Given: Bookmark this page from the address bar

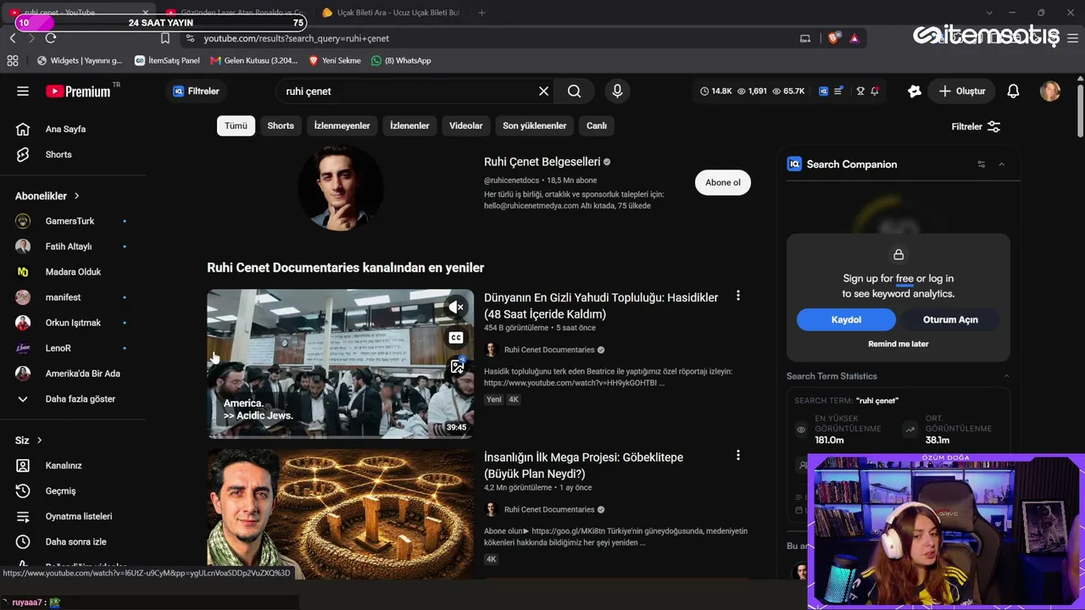Looking at the screenshot, I should (x=165, y=38).
